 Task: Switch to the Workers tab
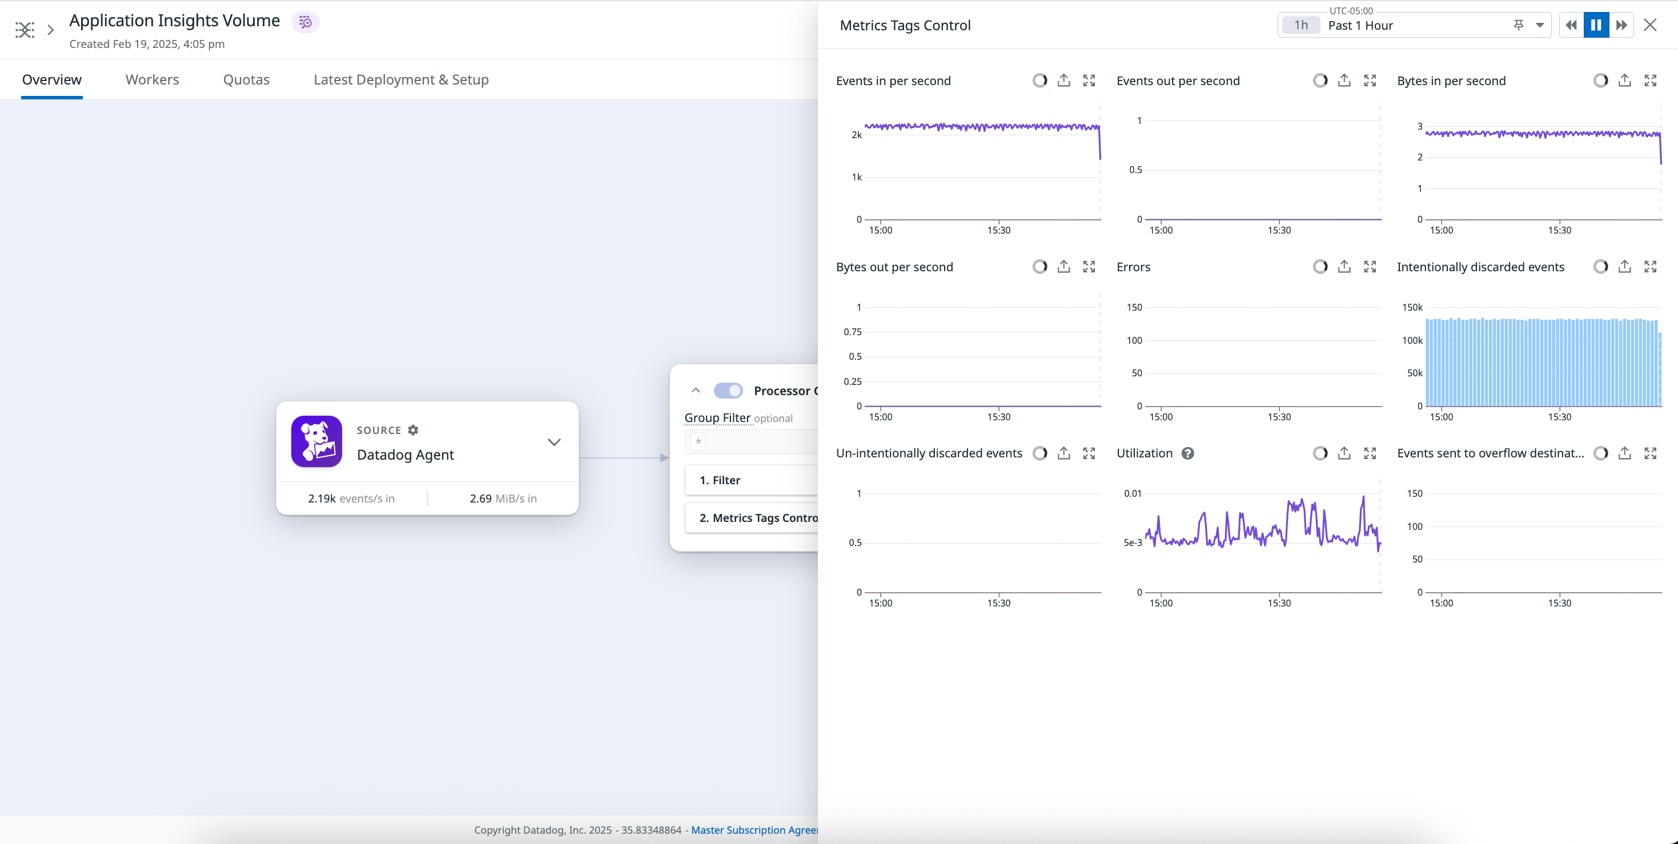(152, 79)
